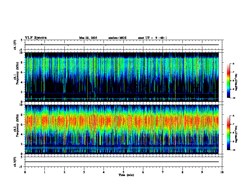Click the "station=MOS" header label
The image size is (250, 193).
coord(117,38)
